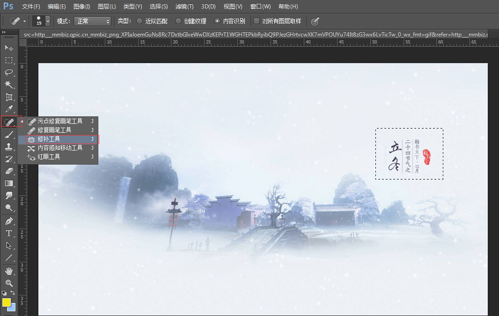This screenshot has width=499, height=316.
Task: Open the 3D(D) menu
Action: point(208,7)
